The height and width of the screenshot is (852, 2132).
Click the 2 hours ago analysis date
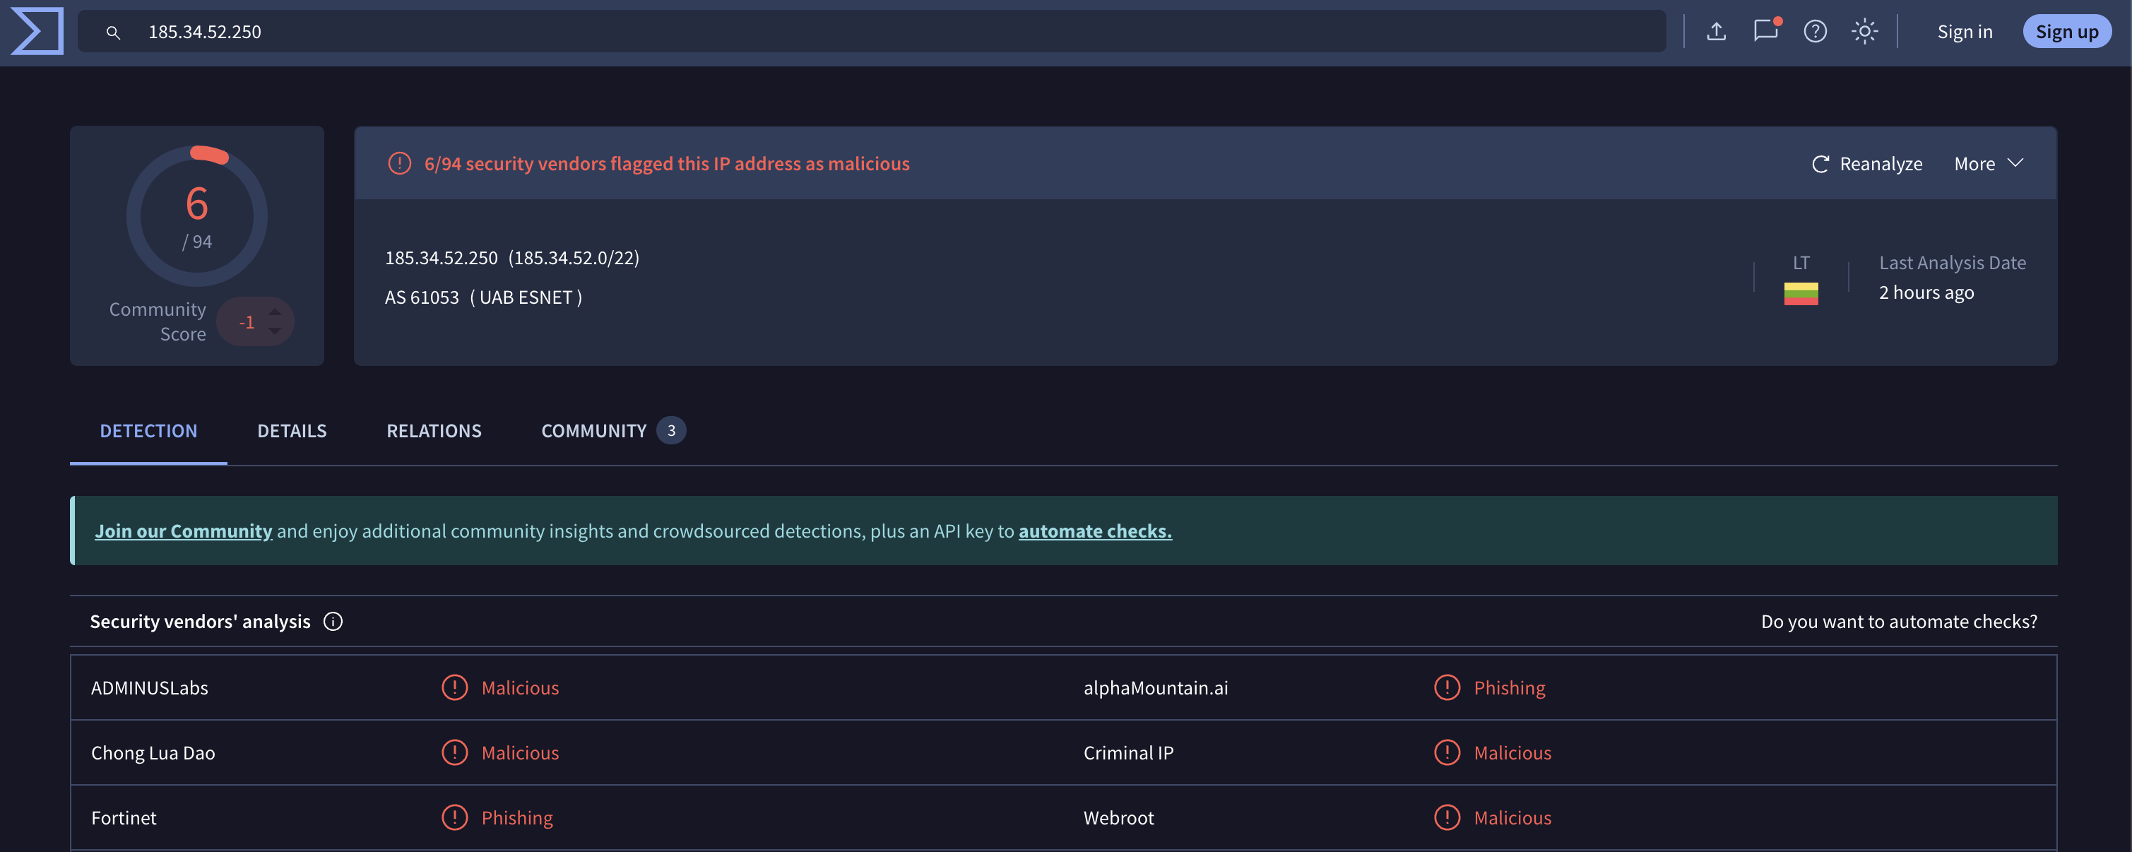[1926, 293]
